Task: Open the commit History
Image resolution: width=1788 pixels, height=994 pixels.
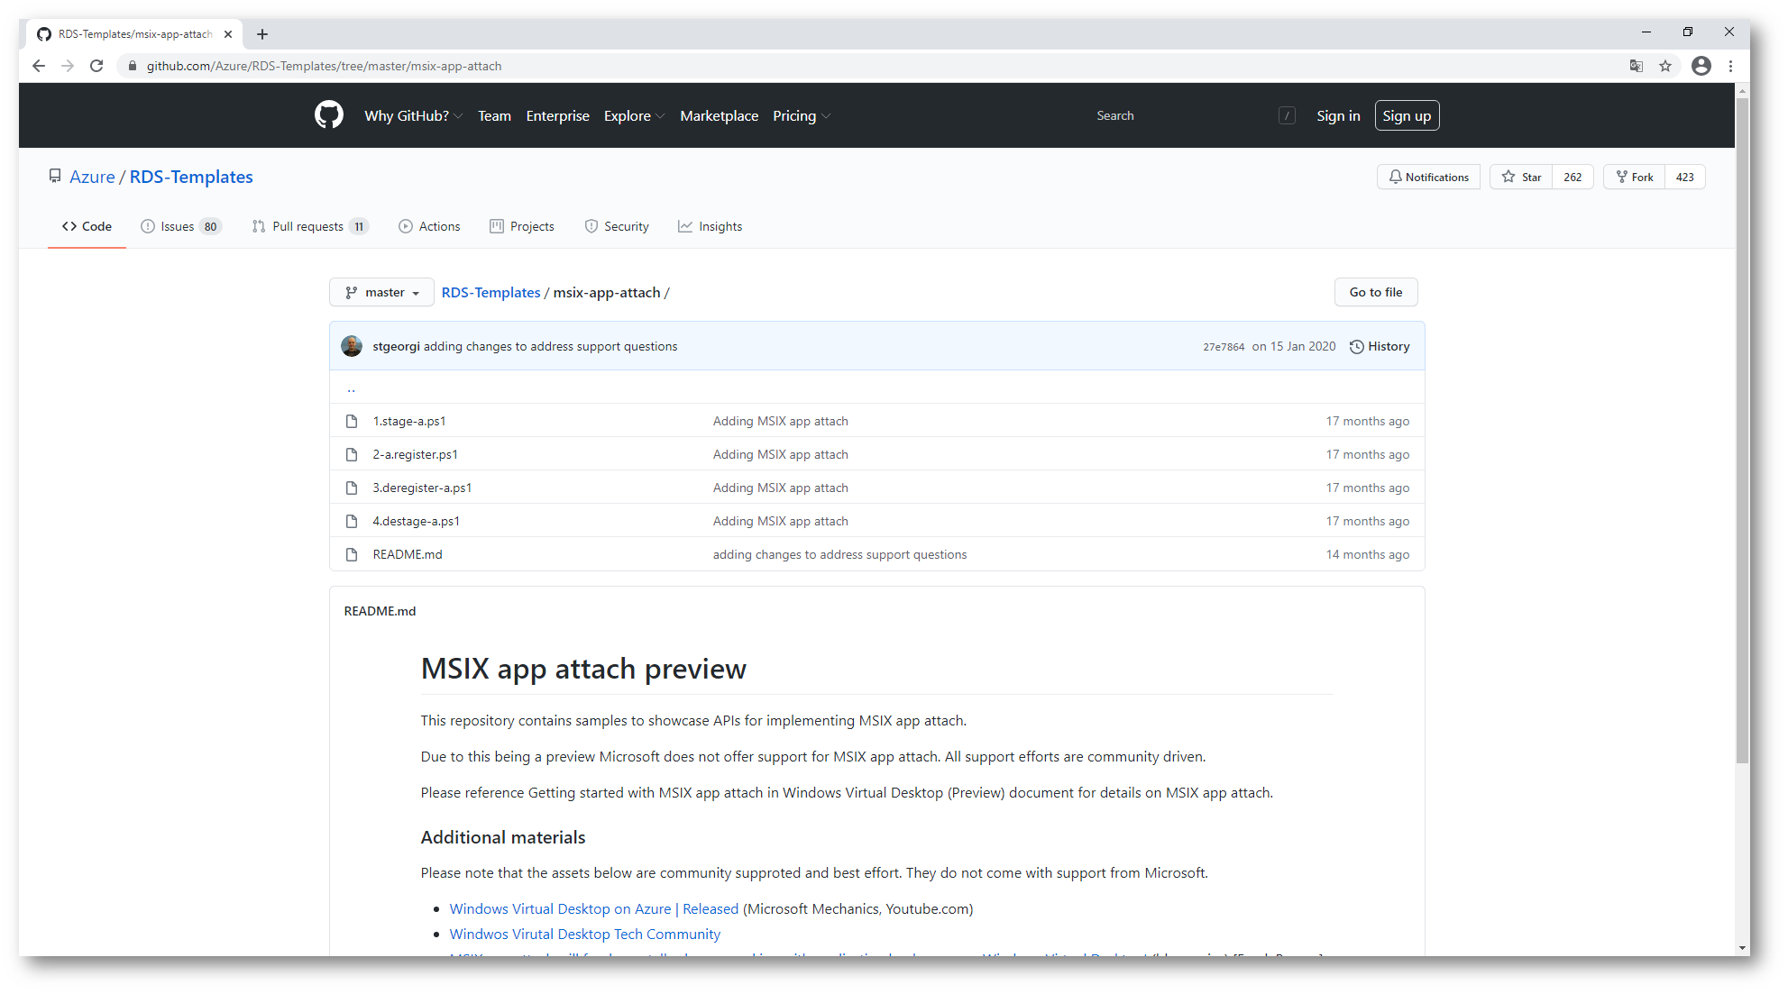Action: click(1380, 346)
